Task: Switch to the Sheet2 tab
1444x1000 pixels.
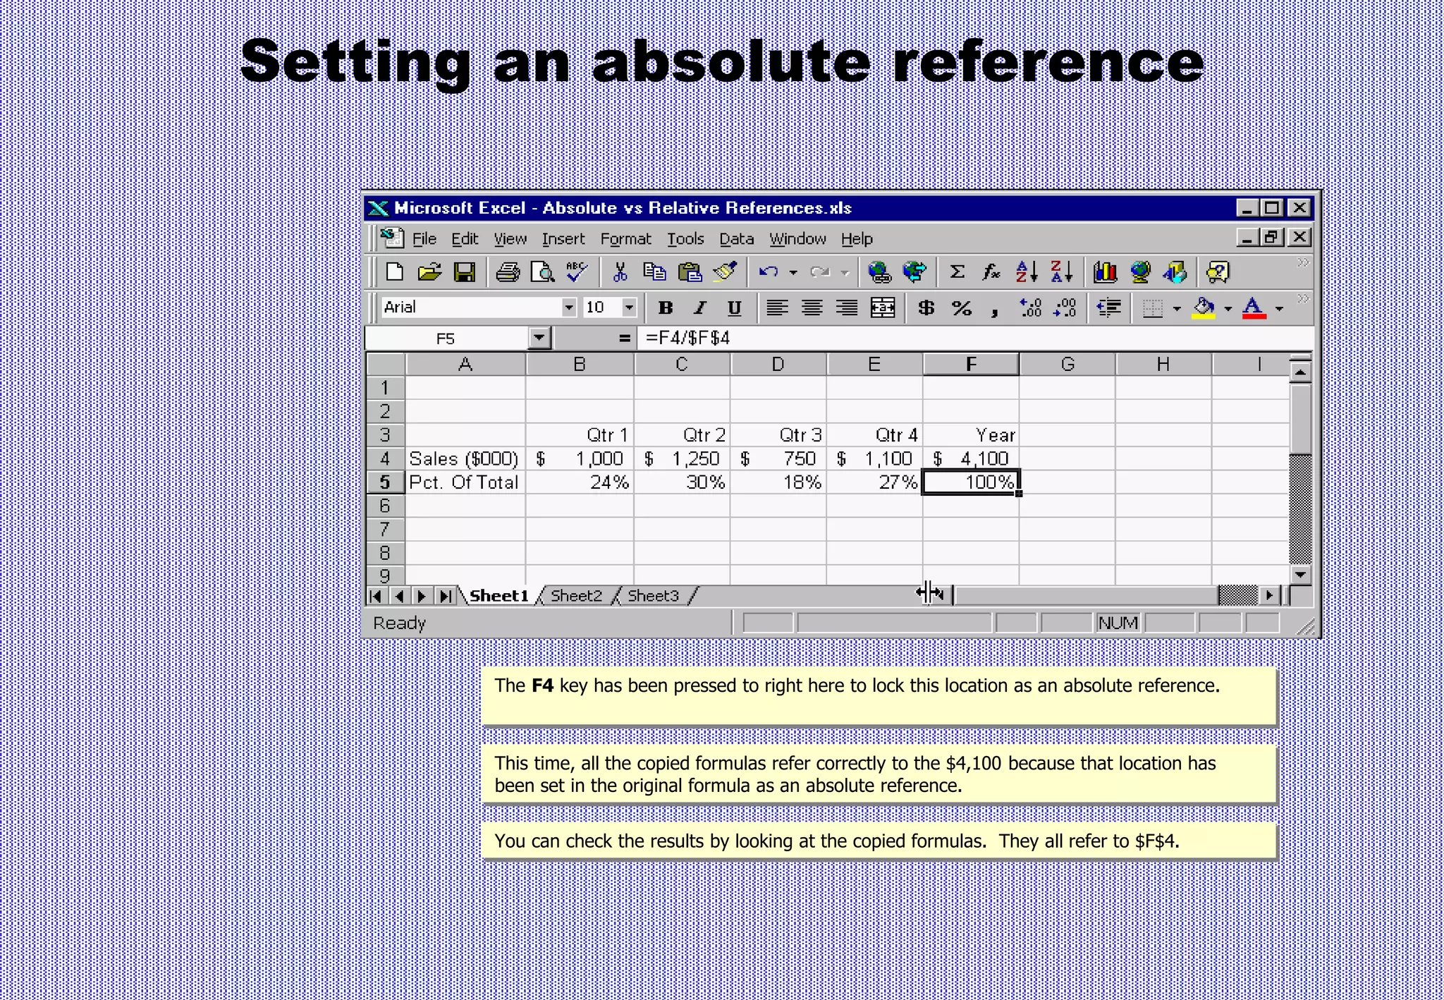Action: [x=576, y=596]
